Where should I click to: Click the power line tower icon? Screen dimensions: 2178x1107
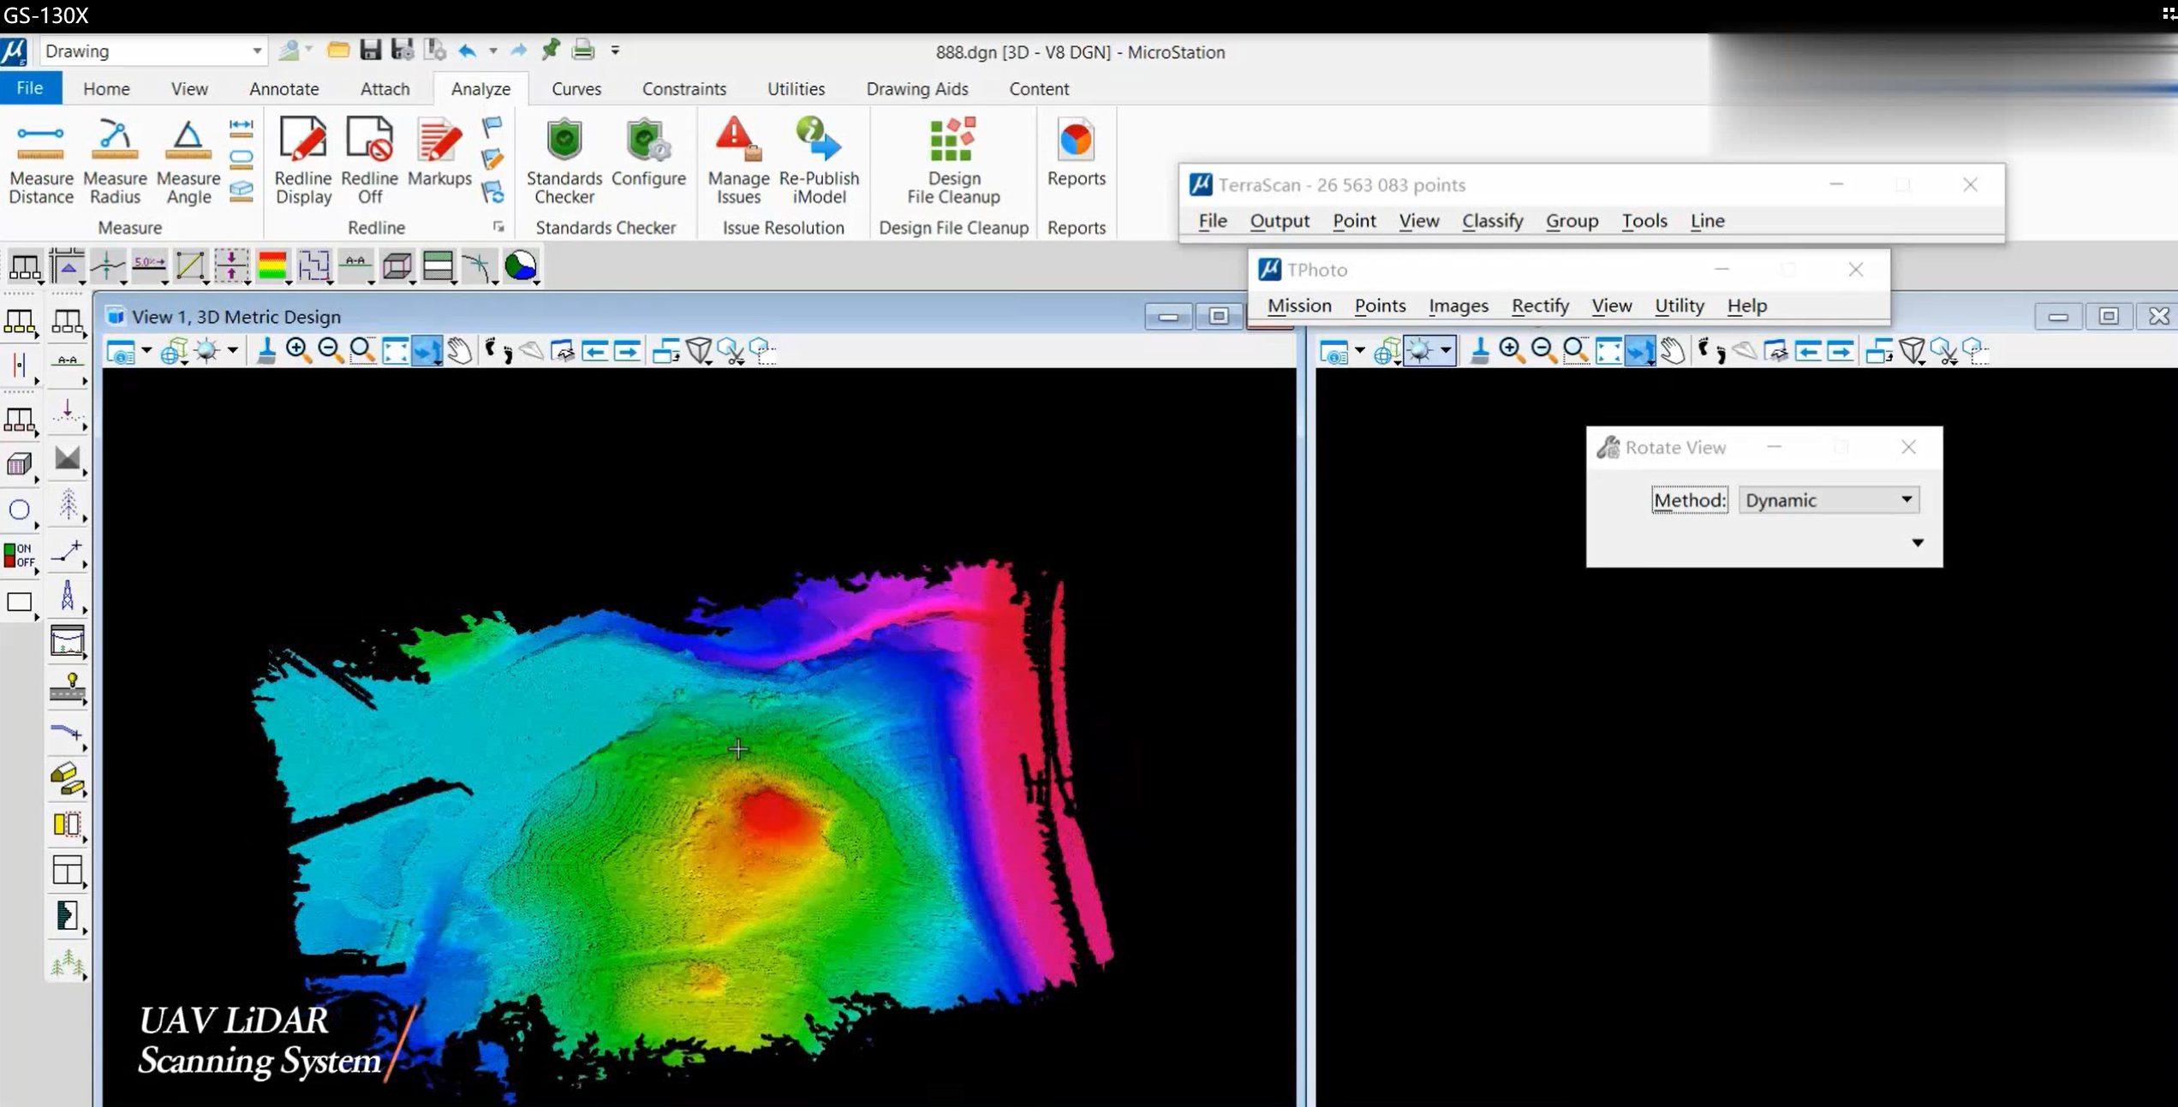click(x=67, y=595)
